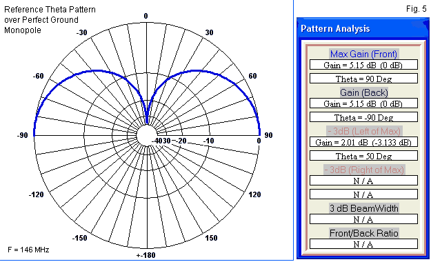
Task: Click the Max Gain (Front) heading
Action: pyautogui.click(x=363, y=54)
